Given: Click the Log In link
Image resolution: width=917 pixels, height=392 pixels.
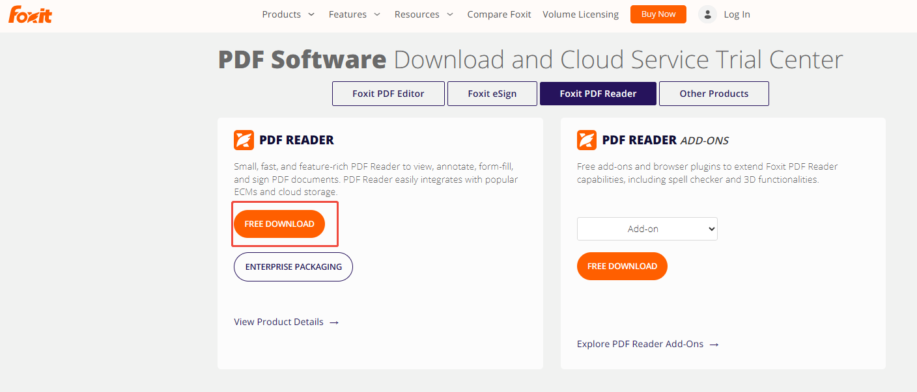Looking at the screenshot, I should click(x=737, y=14).
